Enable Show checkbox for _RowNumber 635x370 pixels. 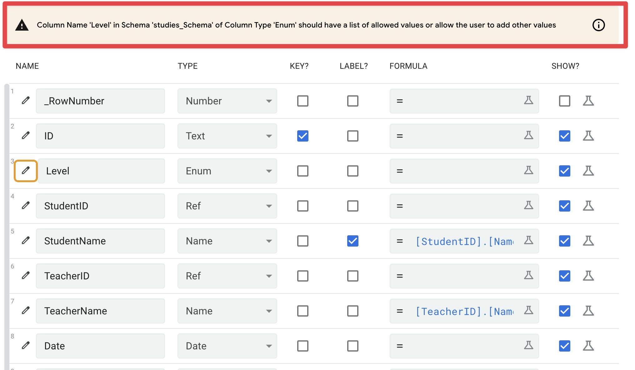tap(564, 101)
